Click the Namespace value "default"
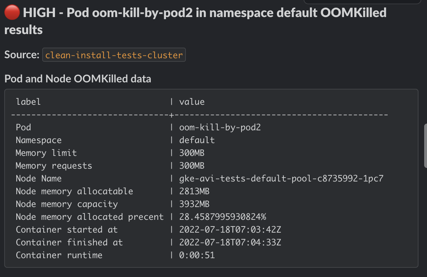Image resolution: width=427 pixels, height=277 pixels. [197, 140]
